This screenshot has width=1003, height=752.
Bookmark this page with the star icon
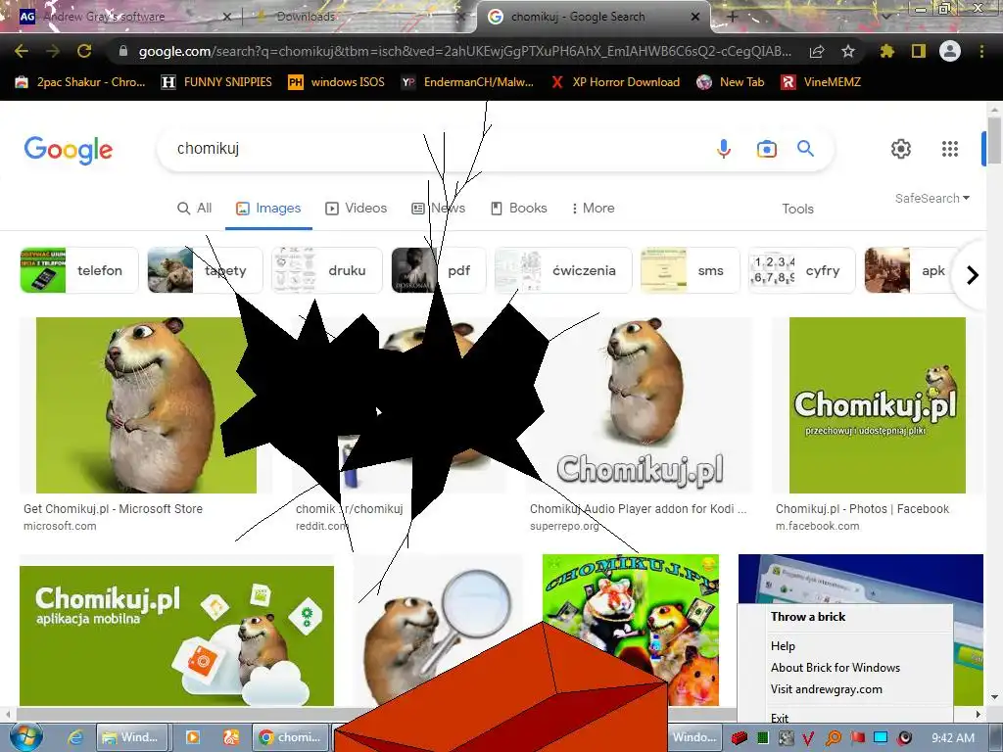point(848,51)
